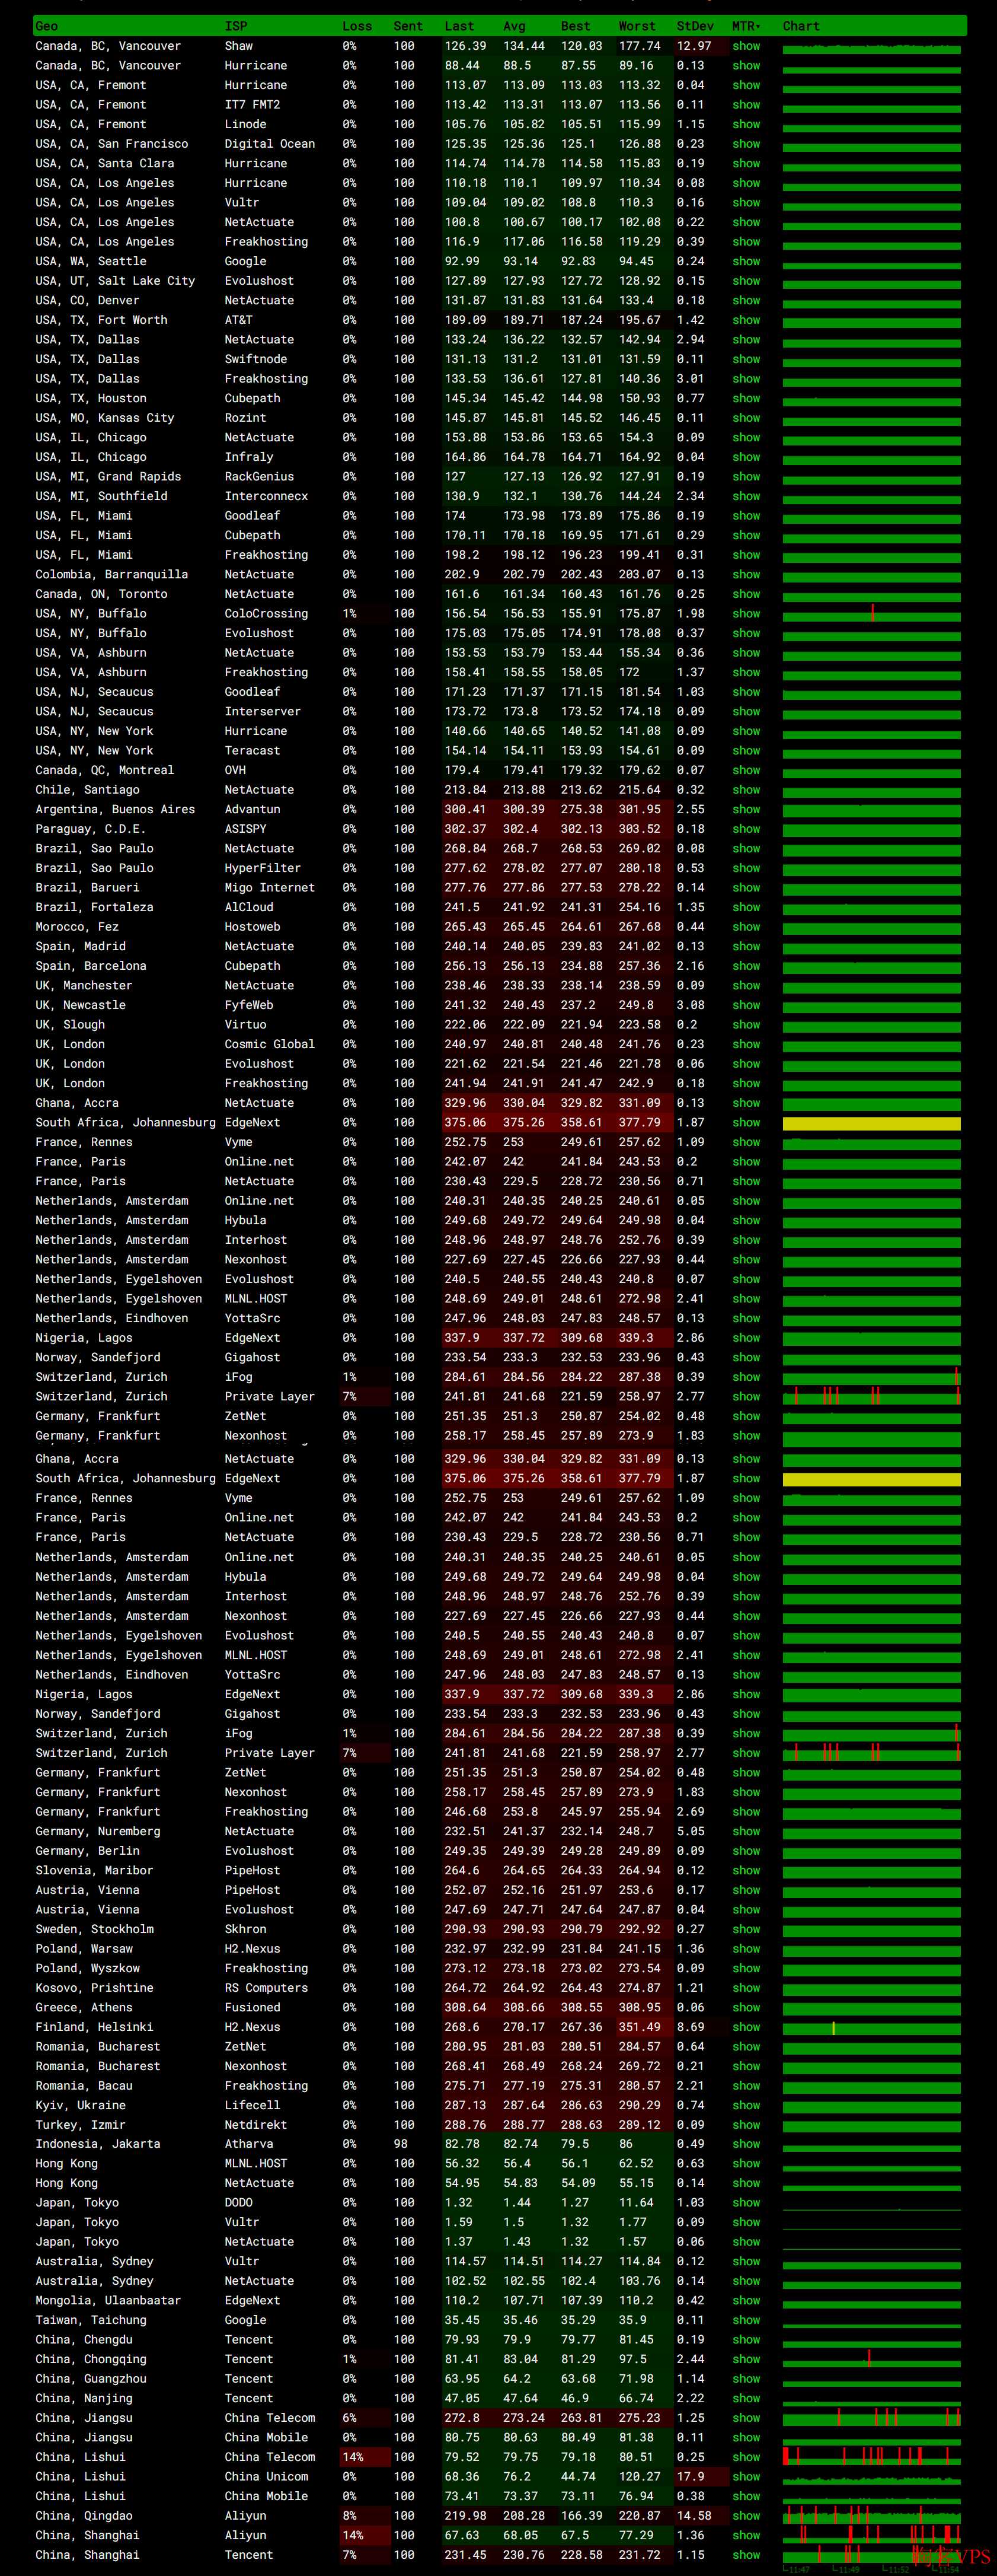Select the 'Paraguay, C.D.E.' geo cell

90,829
